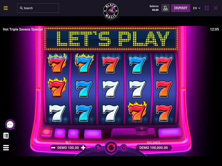The width and height of the screenshot is (222, 166).
Task: Expand the EN language dropdown
Action: [x=197, y=8]
